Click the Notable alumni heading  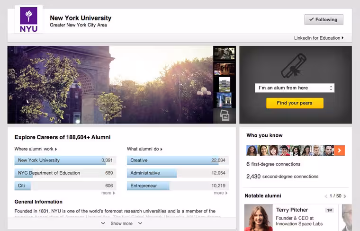click(x=263, y=195)
